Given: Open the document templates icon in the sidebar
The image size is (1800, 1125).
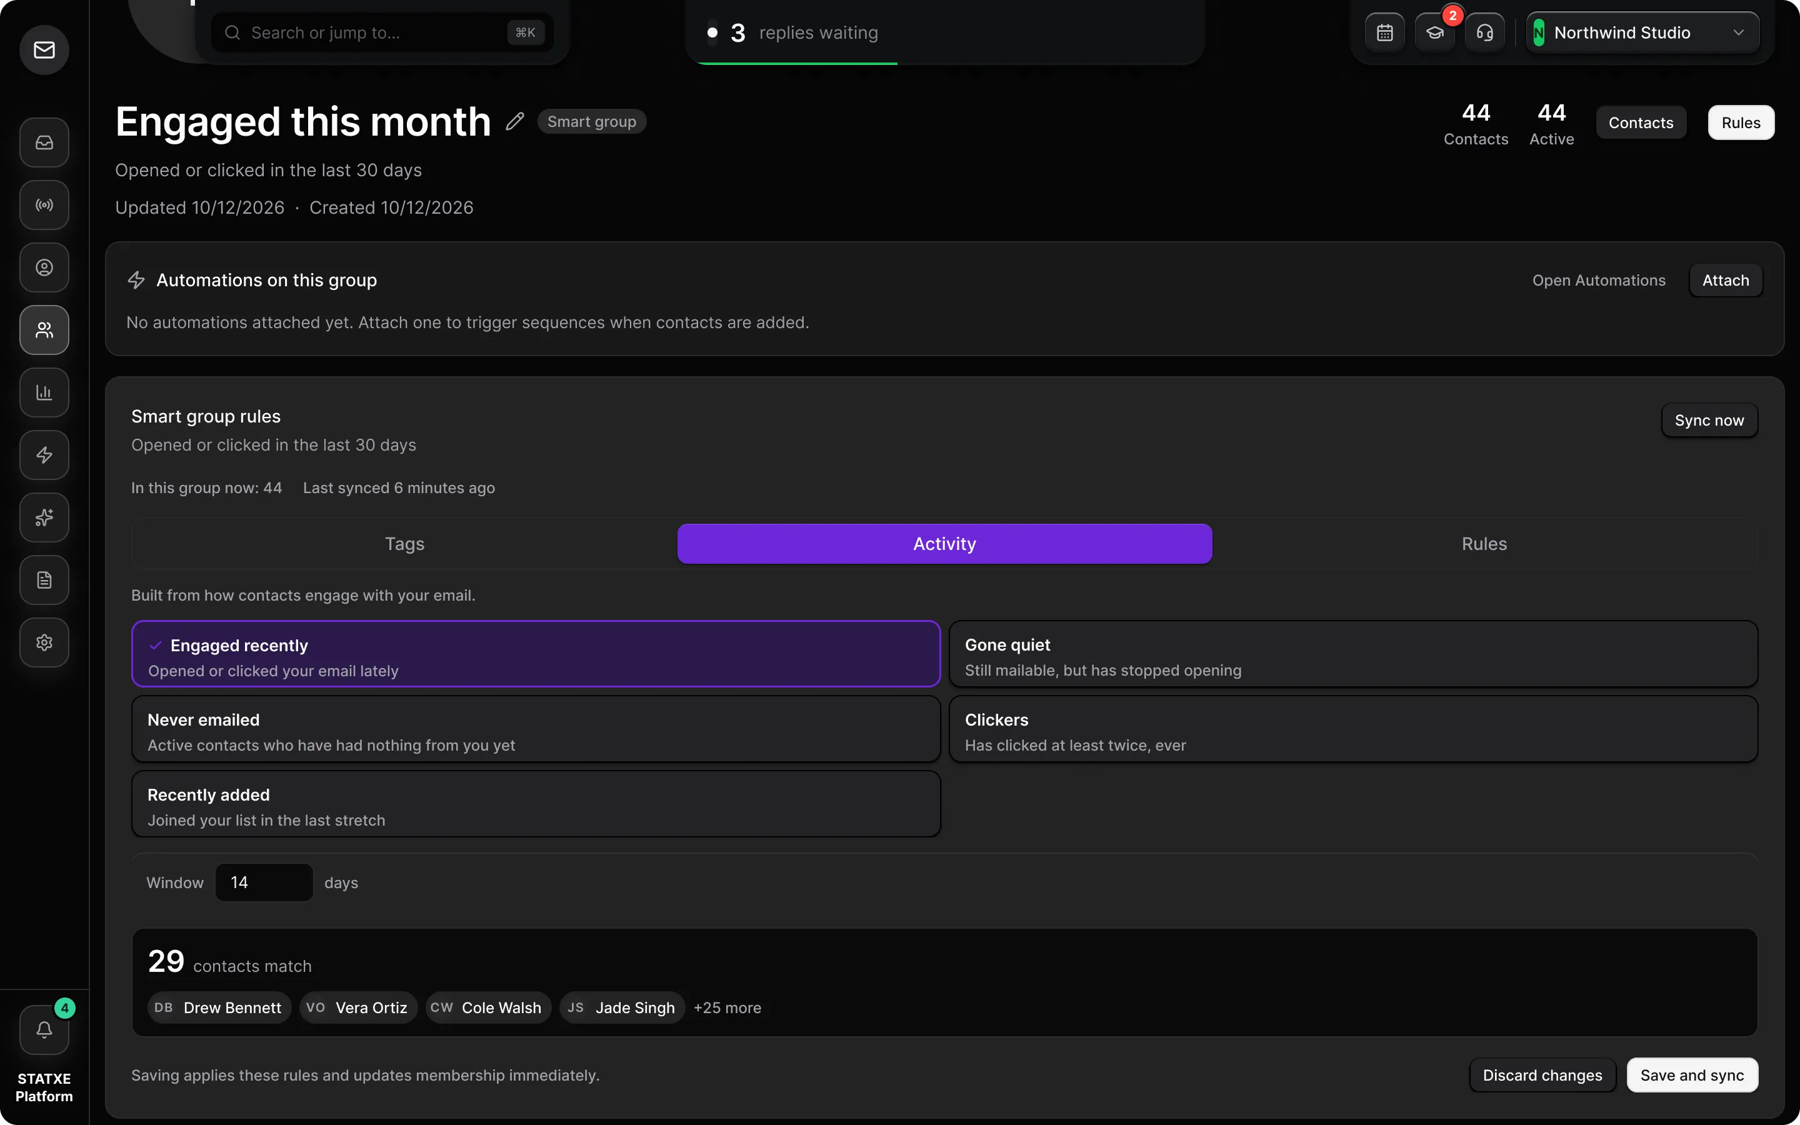Looking at the screenshot, I should (44, 579).
